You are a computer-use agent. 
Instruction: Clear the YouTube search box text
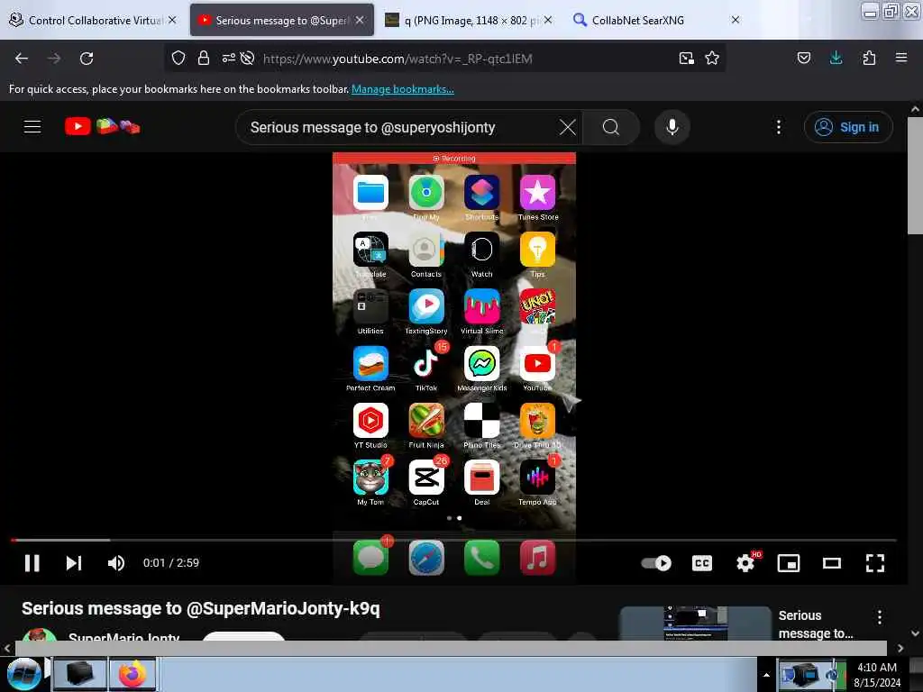(568, 127)
